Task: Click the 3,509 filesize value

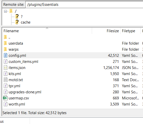Action: tap(114, 104)
